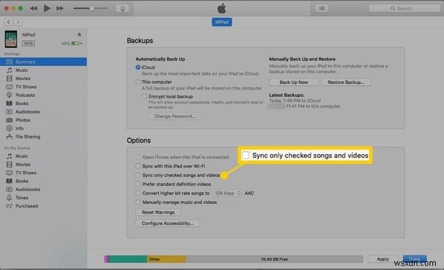Click the Apply button
Viewport: 444px width, 270px height.
[383, 259]
